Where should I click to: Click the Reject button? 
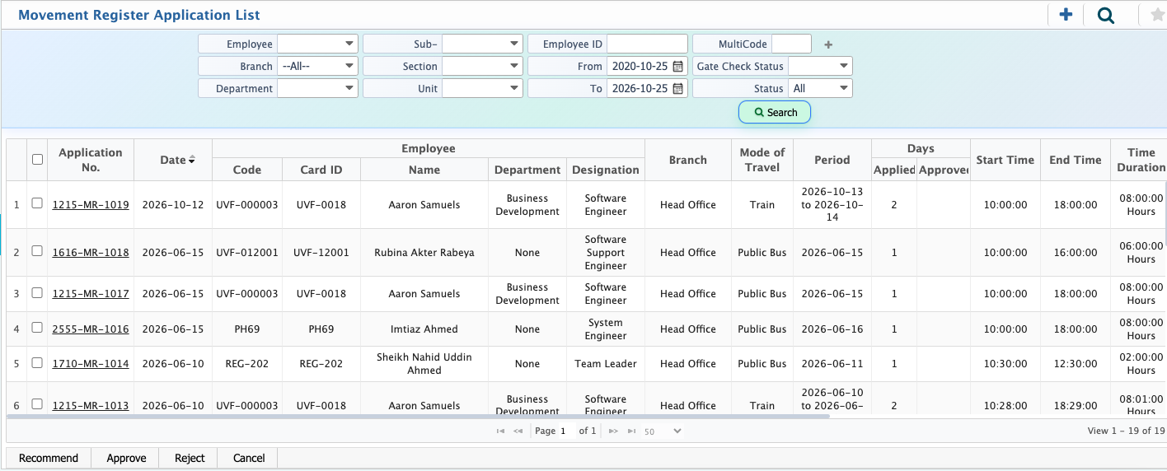click(x=190, y=458)
